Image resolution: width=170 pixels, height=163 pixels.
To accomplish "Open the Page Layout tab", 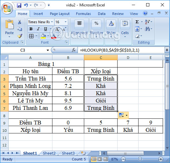I will pyautogui.click(x=60, y=14).
